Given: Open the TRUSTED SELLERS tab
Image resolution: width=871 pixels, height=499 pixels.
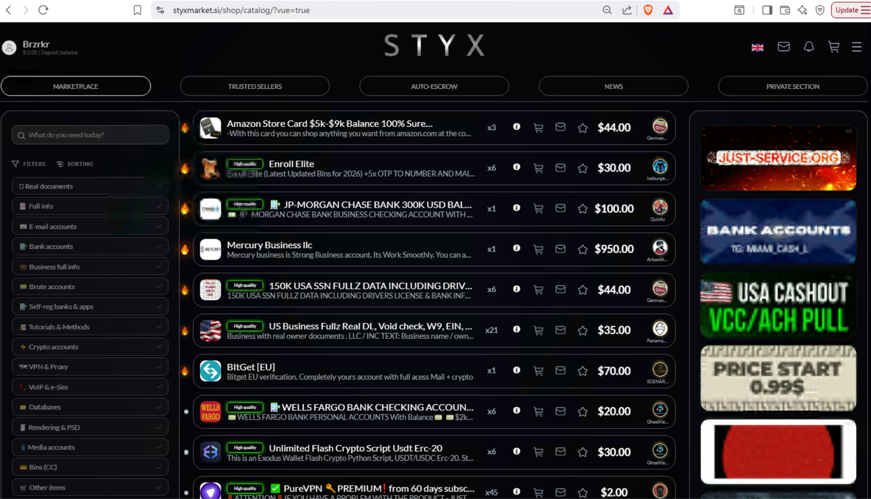Looking at the screenshot, I should coord(255,86).
